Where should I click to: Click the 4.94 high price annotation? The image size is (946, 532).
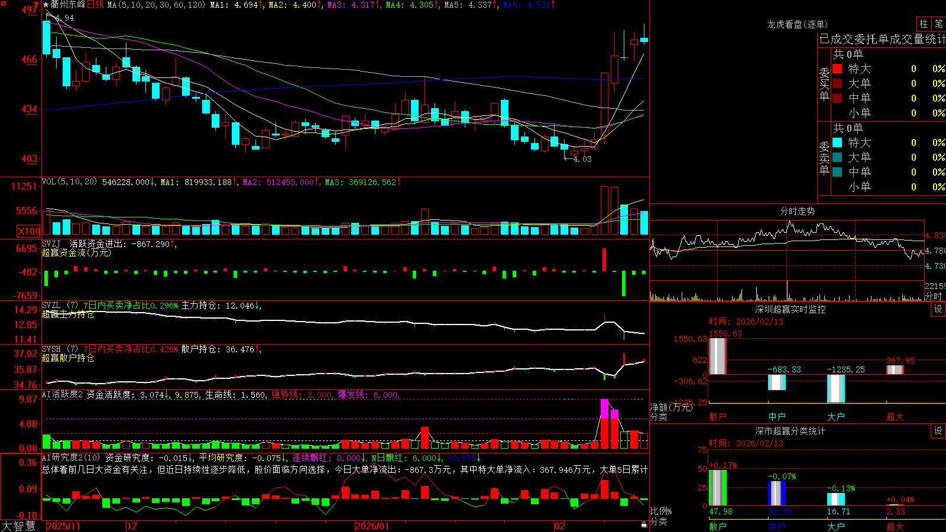point(64,18)
